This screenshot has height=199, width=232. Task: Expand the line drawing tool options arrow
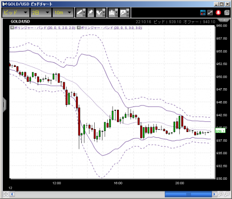point(84,13)
